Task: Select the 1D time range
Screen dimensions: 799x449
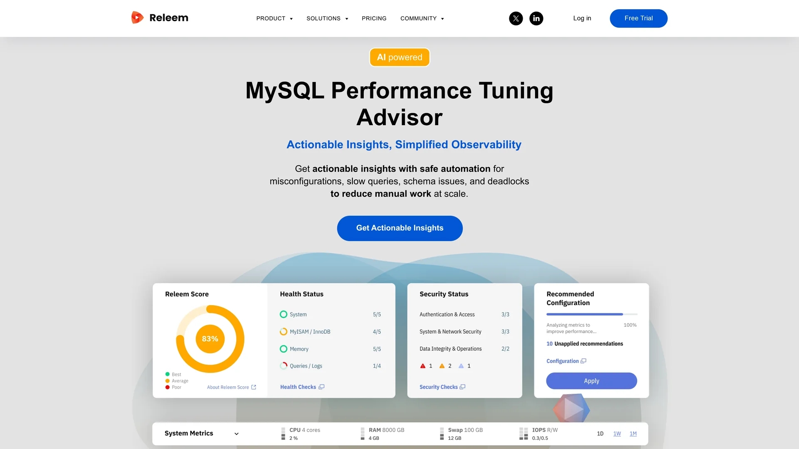Action: [600, 434]
